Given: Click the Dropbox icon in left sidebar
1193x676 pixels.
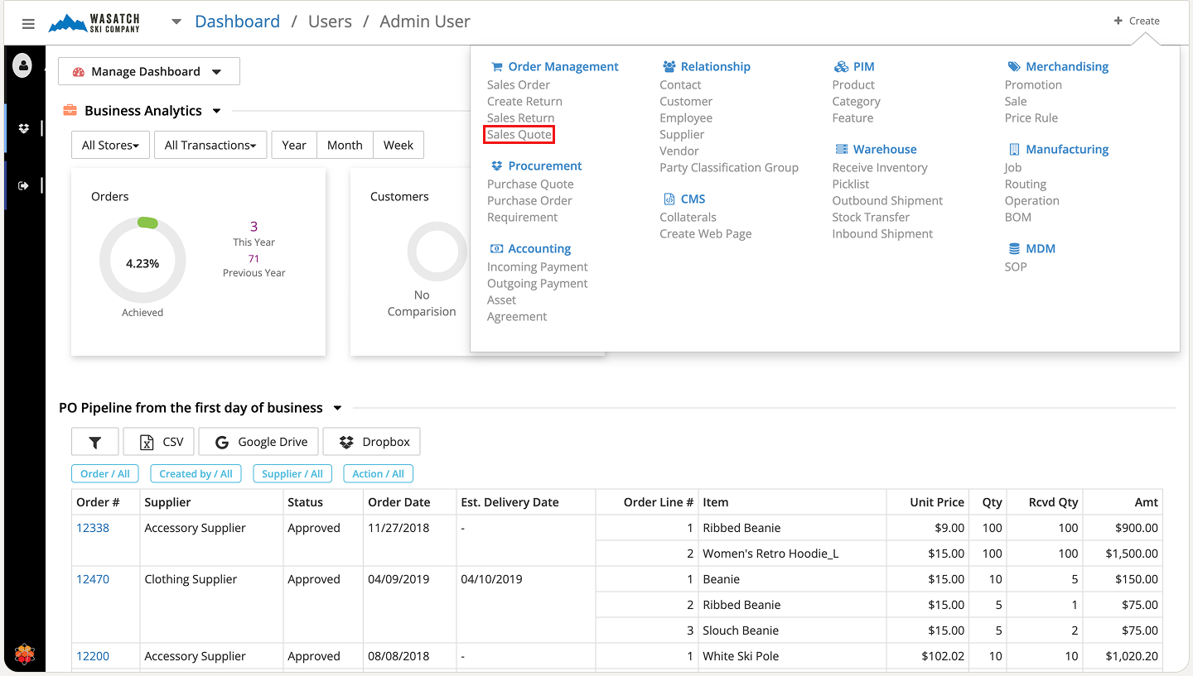Looking at the screenshot, I should click(23, 128).
